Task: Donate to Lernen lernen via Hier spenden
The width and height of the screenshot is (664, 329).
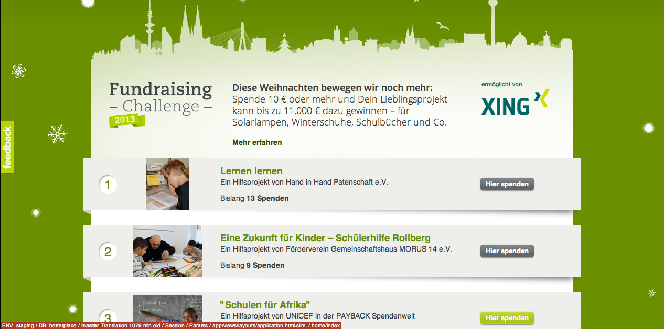Action: point(507,184)
